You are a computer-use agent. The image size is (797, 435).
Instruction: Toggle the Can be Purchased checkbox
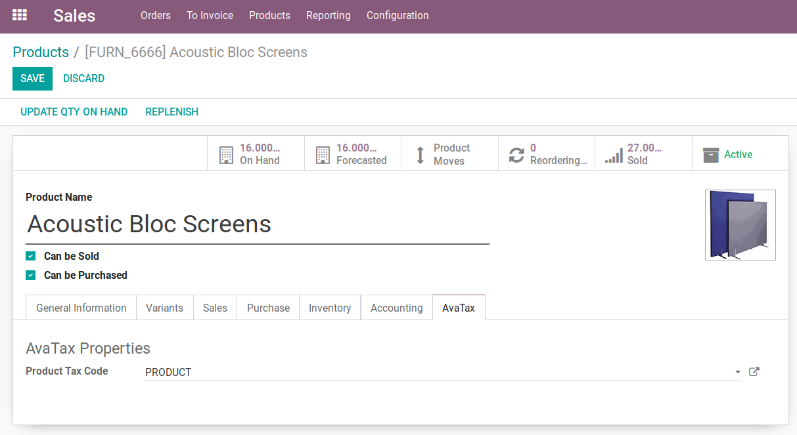click(x=31, y=276)
